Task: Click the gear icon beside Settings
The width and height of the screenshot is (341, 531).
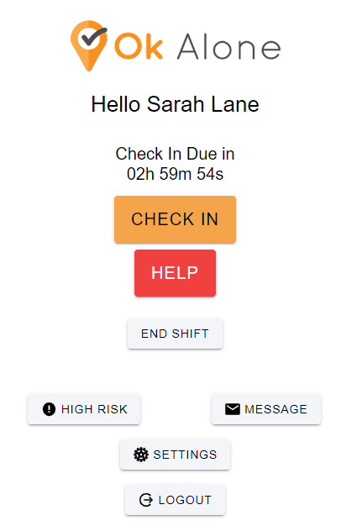Action: 141,455
